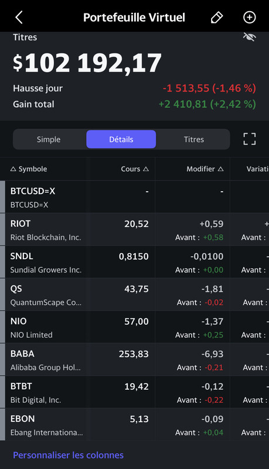This screenshot has width=269, height=469.
Task: Switch to the Simple tab
Action: pos(49,140)
